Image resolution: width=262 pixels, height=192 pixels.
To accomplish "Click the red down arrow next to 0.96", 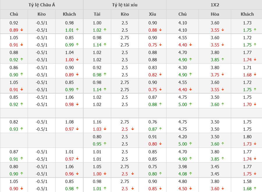I will pyautogui.click(x=77, y=174).
